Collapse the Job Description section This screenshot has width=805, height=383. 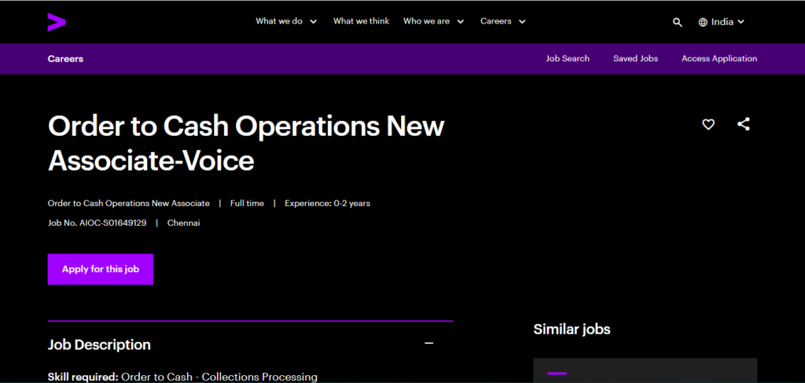click(x=429, y=343)
